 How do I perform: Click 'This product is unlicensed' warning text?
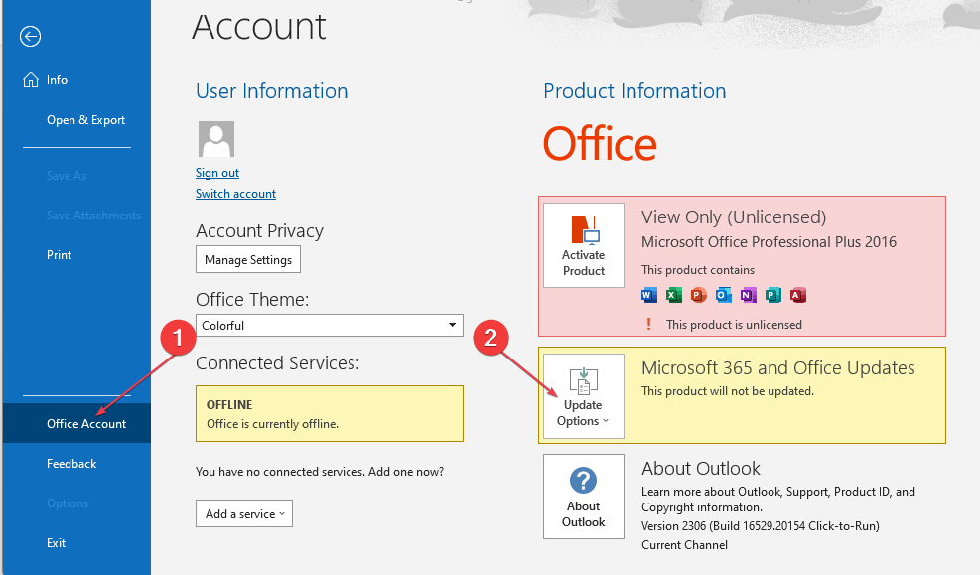pyautogui.click(x=734, y=325)
